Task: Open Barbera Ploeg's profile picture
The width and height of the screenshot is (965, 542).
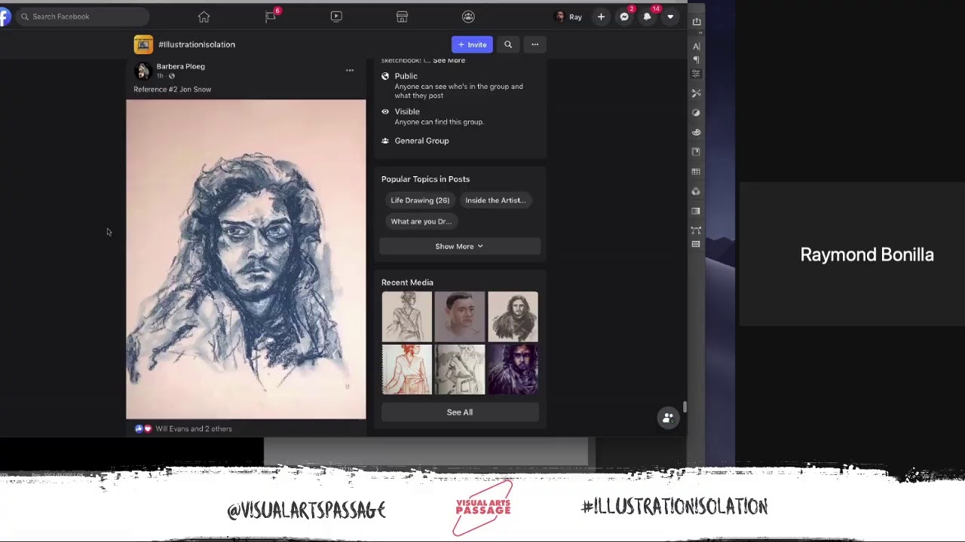Action: pos(142,71)
